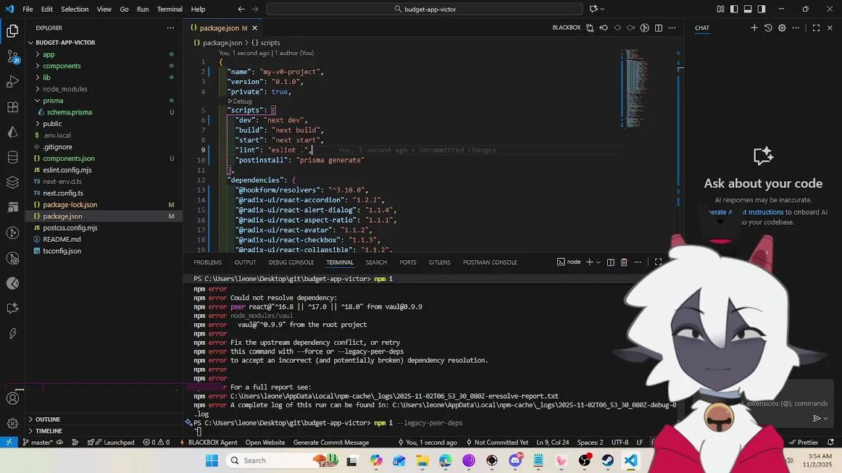Switch to the PROBLEMS tab
This screenshot has width=842, height=473.
click(207, 262)
